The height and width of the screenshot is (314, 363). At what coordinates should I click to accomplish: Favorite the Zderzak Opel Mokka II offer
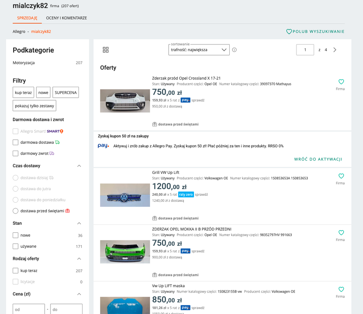(341, 233)
